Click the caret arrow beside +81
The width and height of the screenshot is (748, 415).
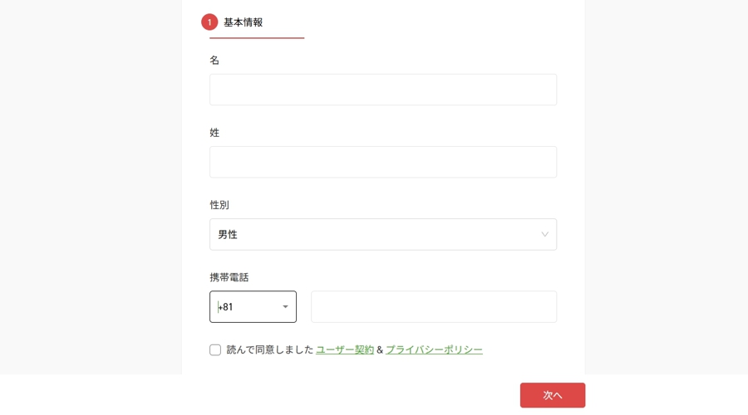(x=285, y=307)
